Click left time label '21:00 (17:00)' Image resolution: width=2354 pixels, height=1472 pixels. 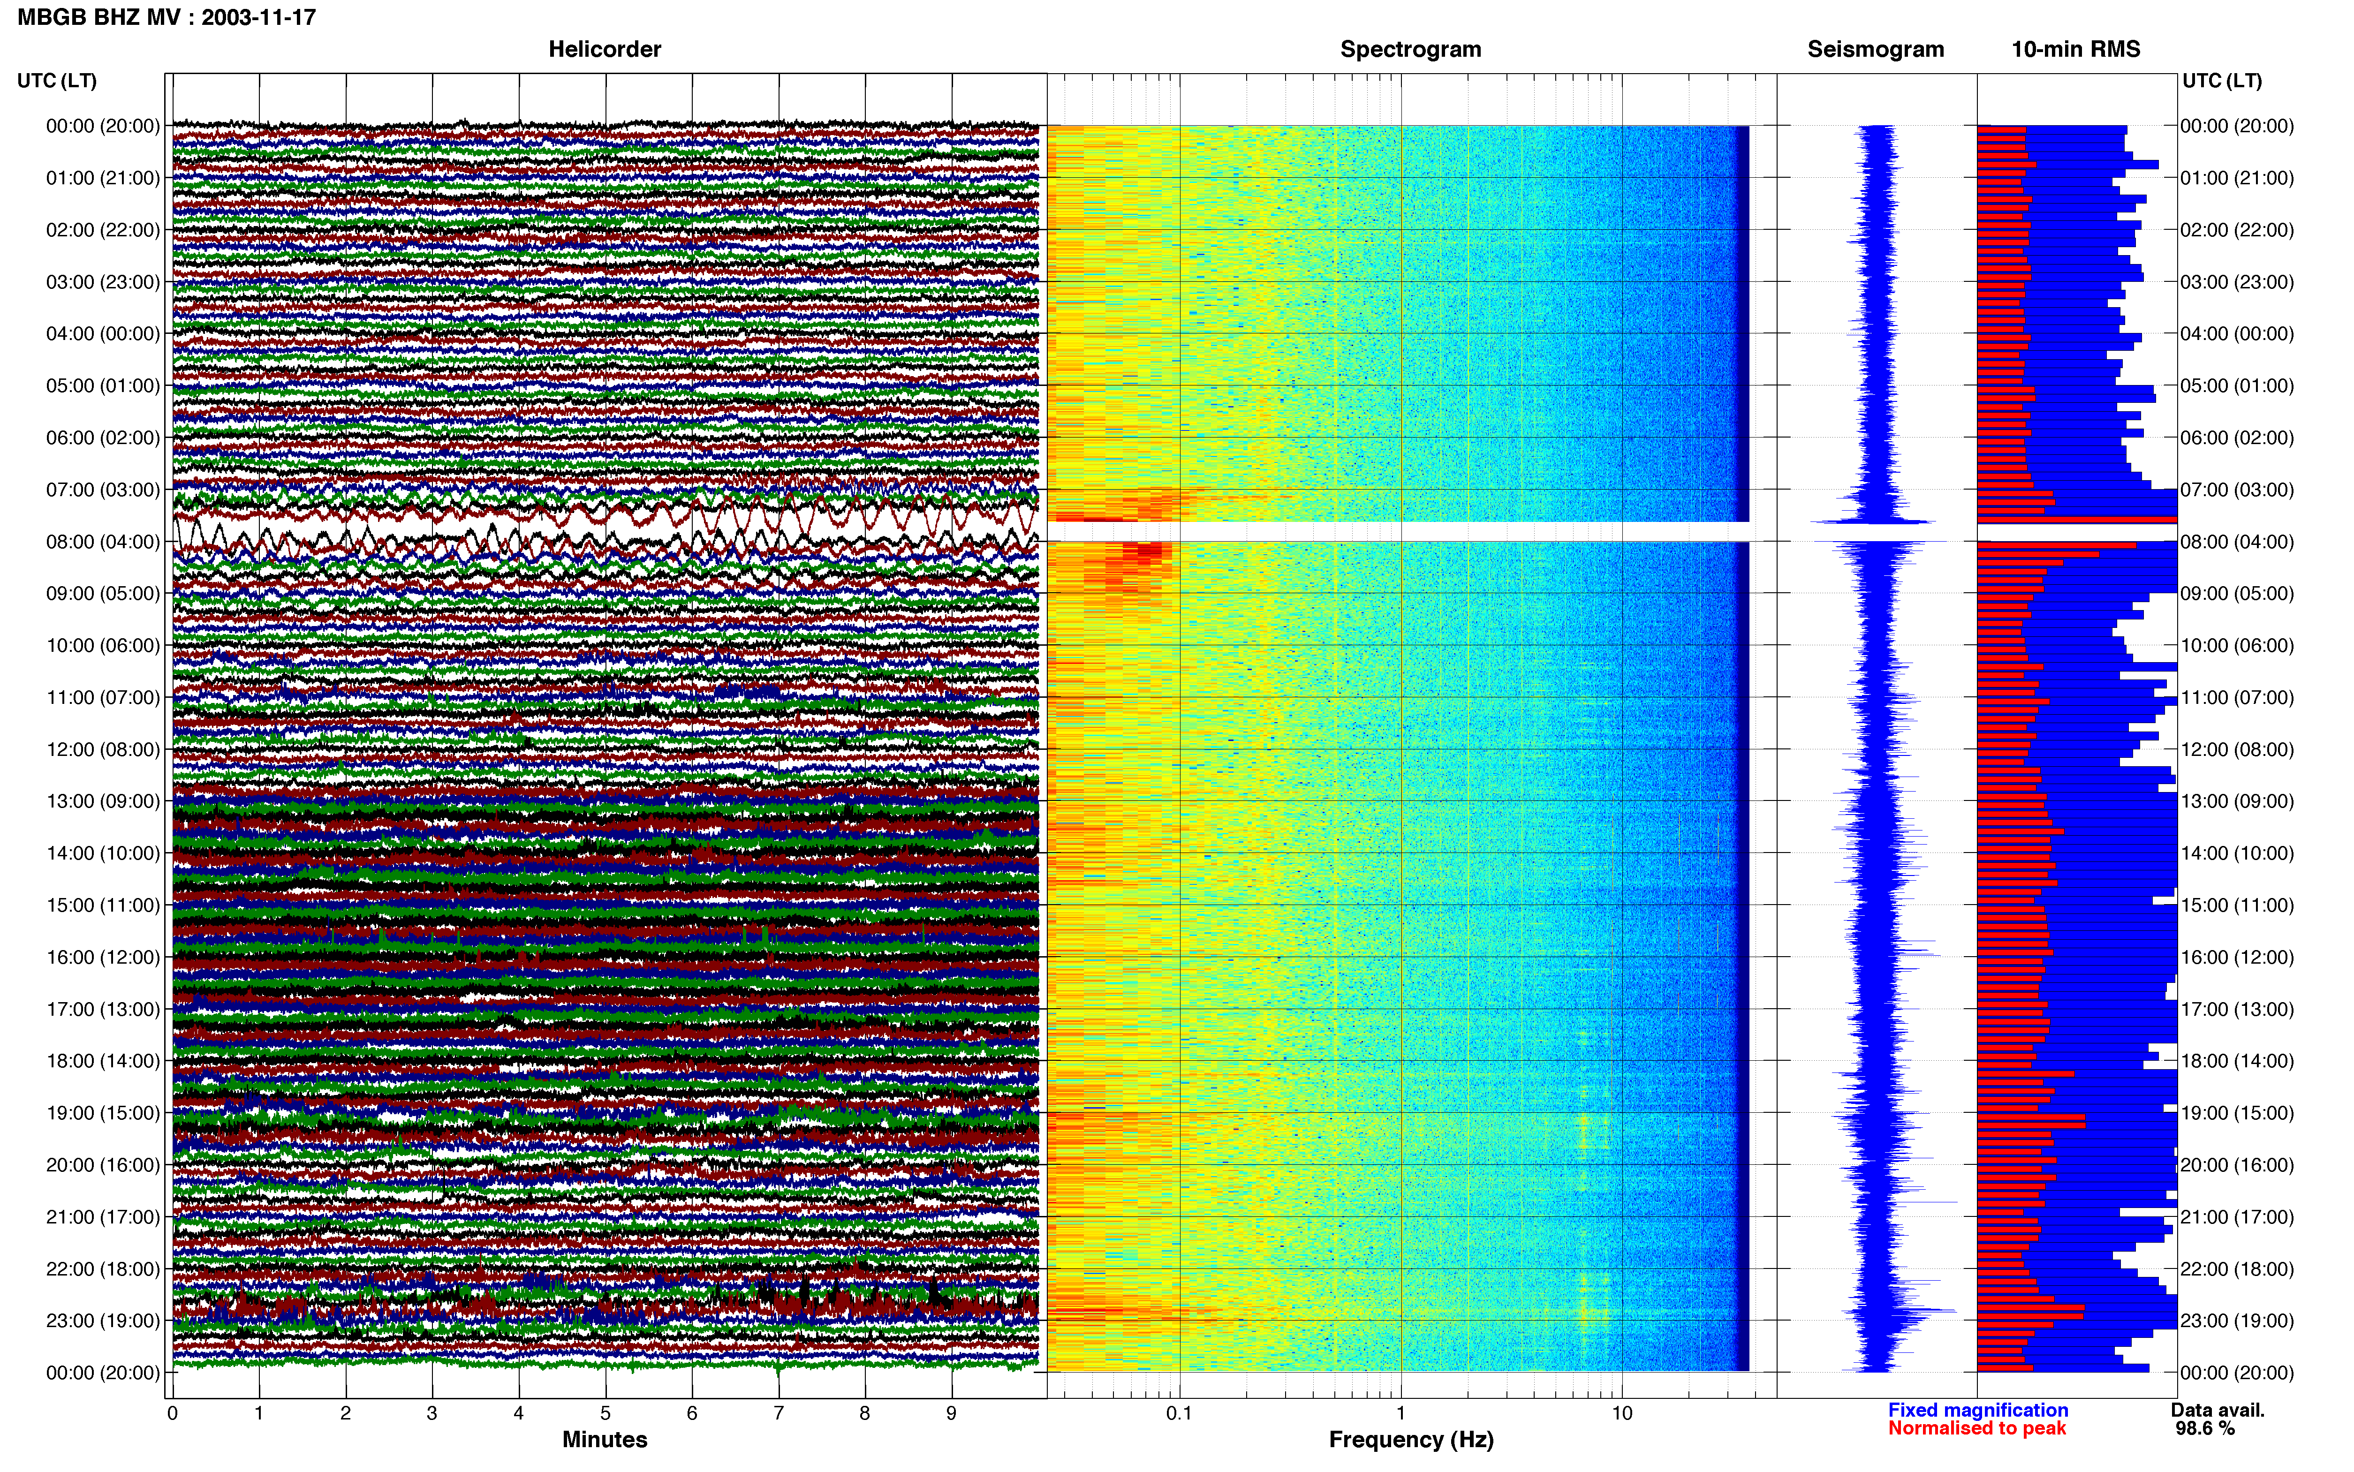click(103, 1216)
